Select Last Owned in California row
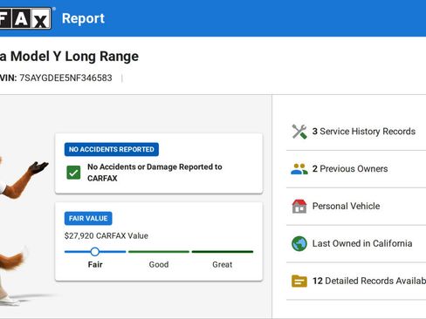Image resolution: width=426 pixels, height=319 pixels. point(356,243)
